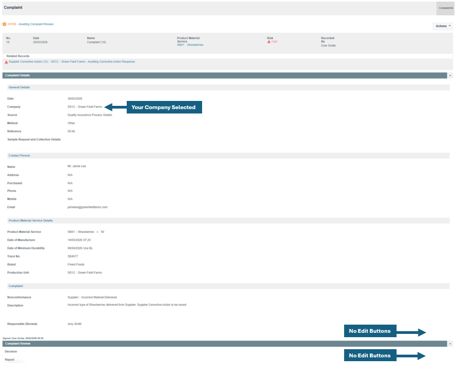Click responsible reviewer Amy Smith
The height and width of the screenshot is (365, 455).
[75, 324]
